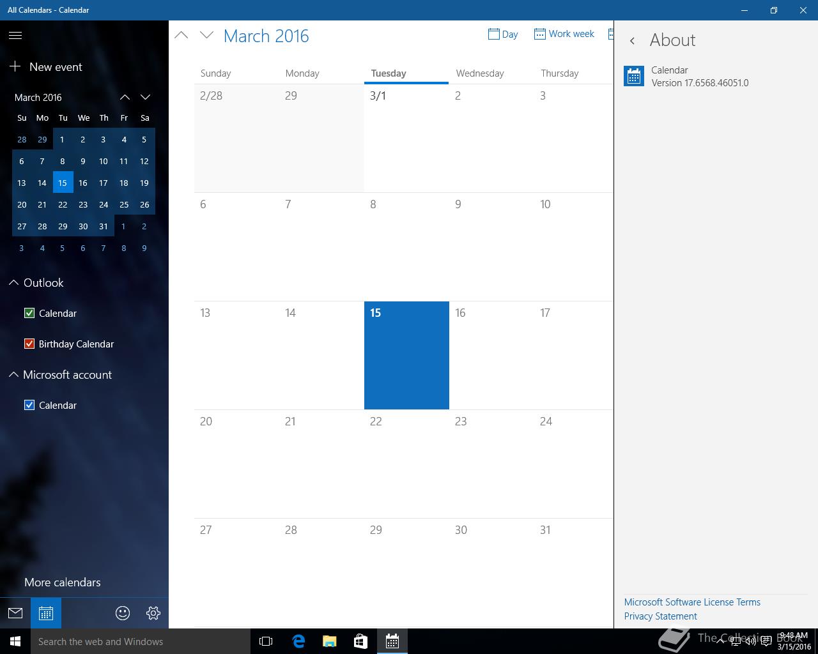The image size is (818, 654).
Task: Open Windows Store from taskbar
Action: coord(360,641)
